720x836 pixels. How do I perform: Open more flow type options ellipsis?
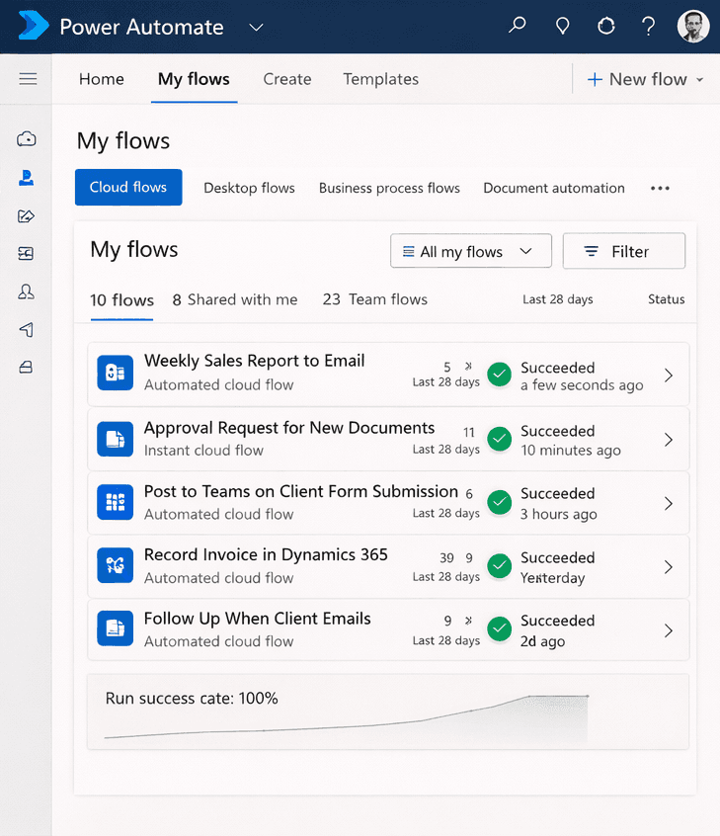(660, 188)
